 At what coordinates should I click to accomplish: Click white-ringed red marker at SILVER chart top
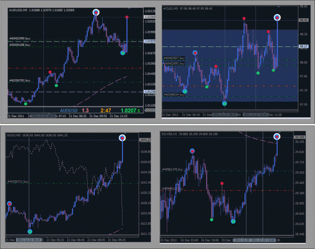277,137
